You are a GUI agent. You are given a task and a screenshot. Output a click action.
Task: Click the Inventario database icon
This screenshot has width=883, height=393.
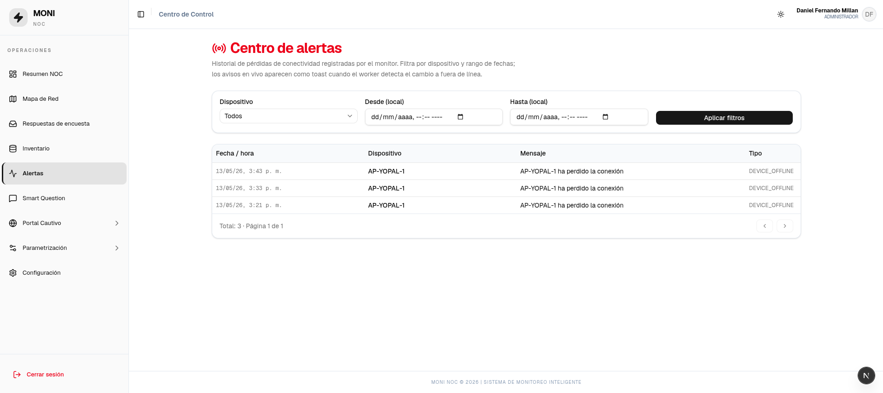coord(13,149)
